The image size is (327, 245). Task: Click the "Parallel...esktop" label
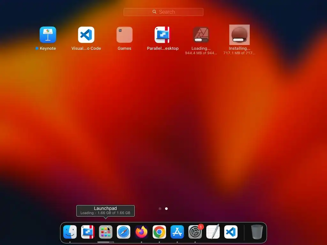tap(163, 48)
